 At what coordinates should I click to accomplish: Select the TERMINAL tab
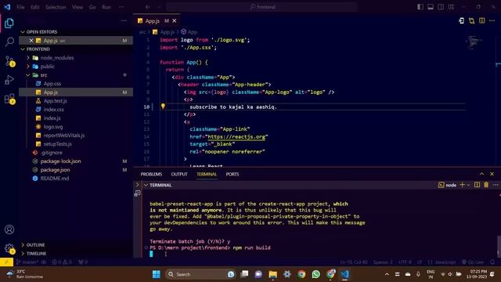coord(207,174)
